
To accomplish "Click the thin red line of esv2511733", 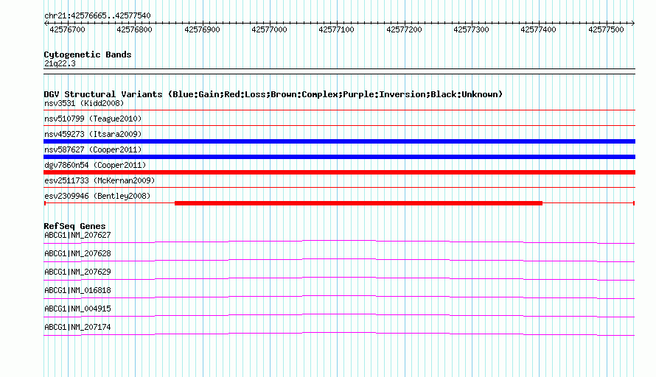I will pyautogui.click(x=339, y=188).
